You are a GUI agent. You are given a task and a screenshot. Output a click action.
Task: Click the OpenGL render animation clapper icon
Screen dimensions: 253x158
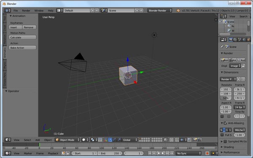tap(199, 140)
